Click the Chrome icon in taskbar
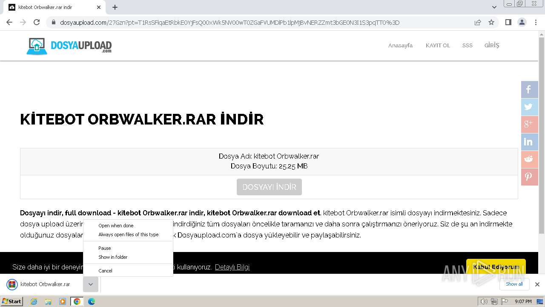This screenshot has height=307, width=545. click(77, 301)
